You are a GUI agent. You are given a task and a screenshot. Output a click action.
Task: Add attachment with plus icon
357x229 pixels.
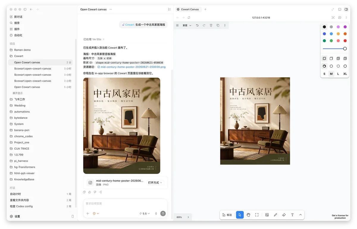pyautogui.click(x=87, y=214)
